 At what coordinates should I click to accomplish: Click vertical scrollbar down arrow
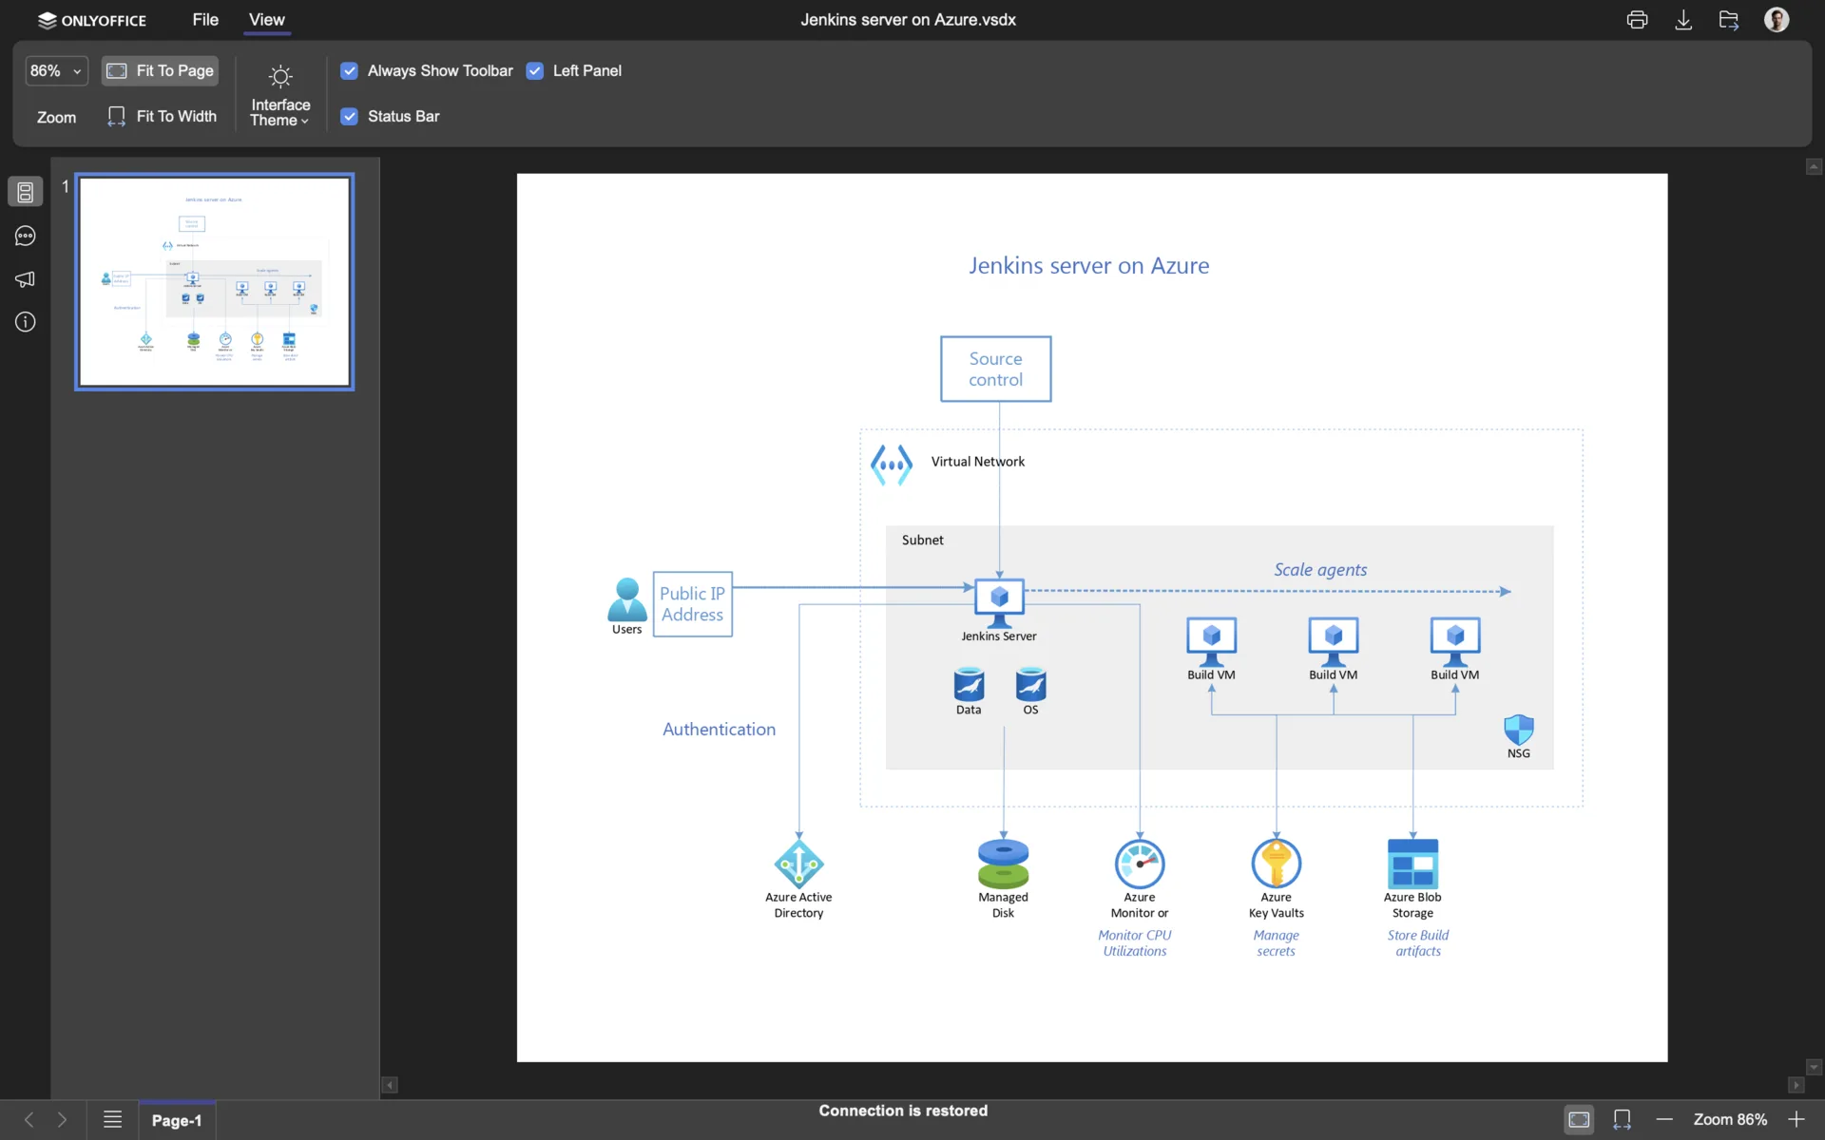pyautogui.click(x=1814, y=1068)
